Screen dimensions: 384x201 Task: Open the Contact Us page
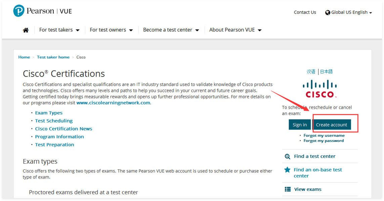click(x=305, y=12)
